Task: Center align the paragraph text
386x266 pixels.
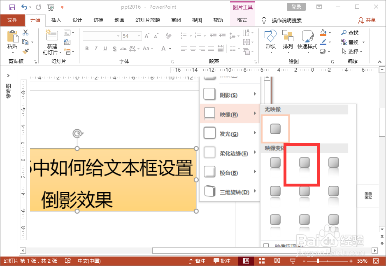Action: point(193,49)
